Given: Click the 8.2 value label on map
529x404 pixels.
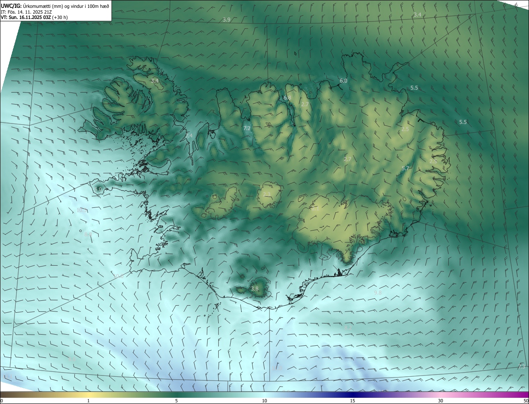Looking at the screenshot, I should pos(348,327).
